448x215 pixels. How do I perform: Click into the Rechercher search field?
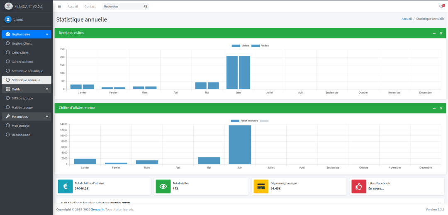(x=122, y=7)
